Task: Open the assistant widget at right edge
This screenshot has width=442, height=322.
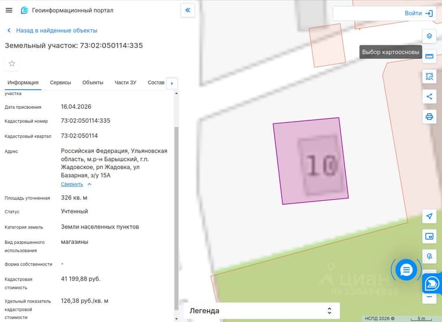Action: coord(432,283)
